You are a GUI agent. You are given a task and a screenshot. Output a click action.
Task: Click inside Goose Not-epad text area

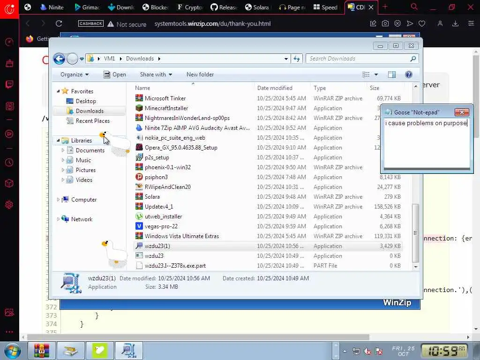[x=427, y=143]
